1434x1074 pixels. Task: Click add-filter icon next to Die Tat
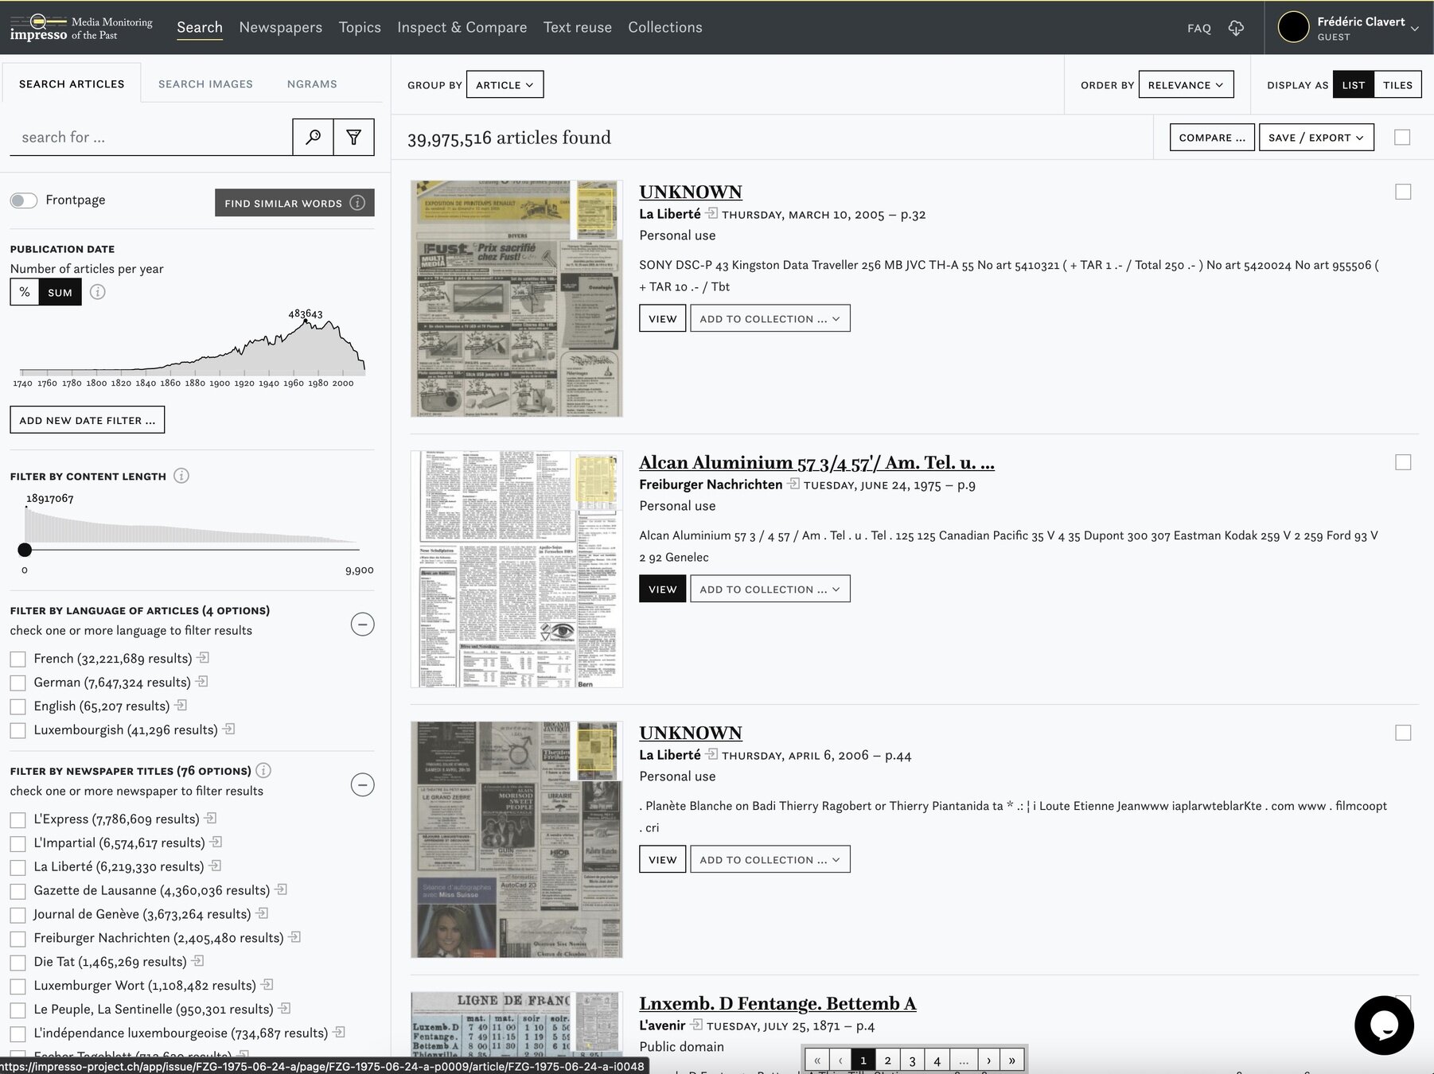click(x=198, y=961)
